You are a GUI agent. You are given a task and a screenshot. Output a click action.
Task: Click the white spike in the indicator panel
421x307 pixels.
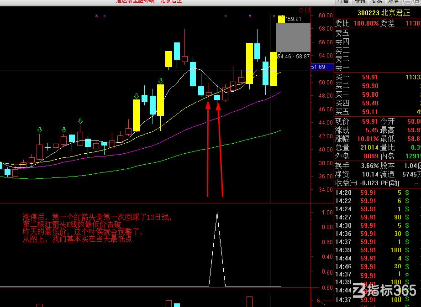[x=217, y=250]
